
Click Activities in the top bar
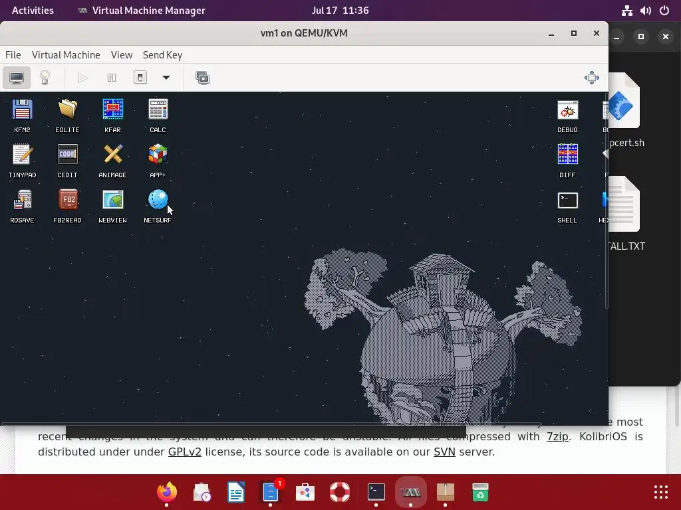[33, 11]
